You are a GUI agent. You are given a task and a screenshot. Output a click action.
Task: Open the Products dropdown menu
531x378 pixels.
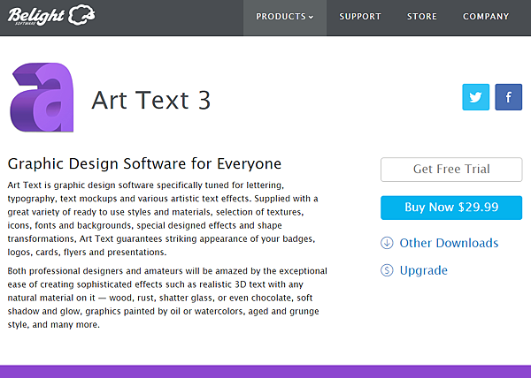[284, 17]
